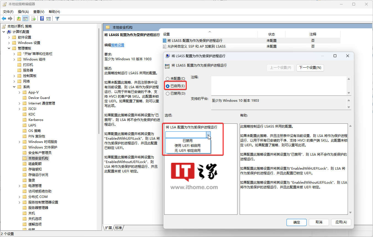The image size is (373, 237).
Task: Click the 本地计算机 策略 root icon
Action: 4,26
